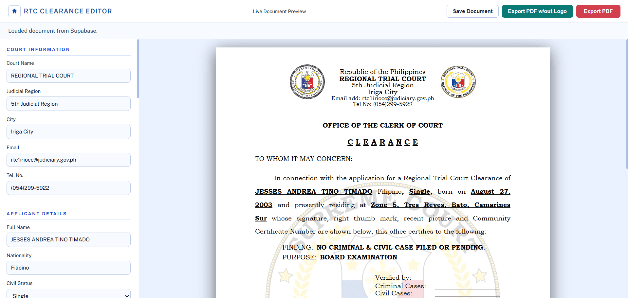Edit the Email input field

[68, 160]
